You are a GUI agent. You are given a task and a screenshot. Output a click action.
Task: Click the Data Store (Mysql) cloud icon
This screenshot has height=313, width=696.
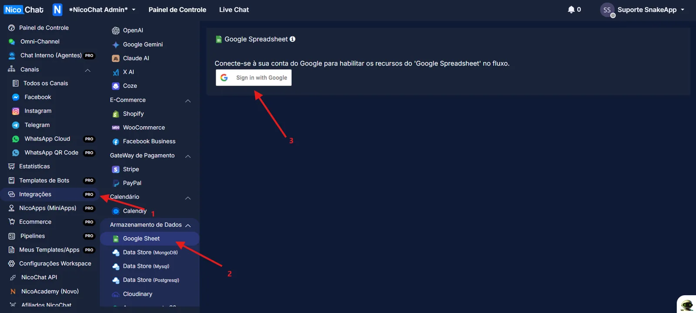pyautogui.click(x=116, y=266)
